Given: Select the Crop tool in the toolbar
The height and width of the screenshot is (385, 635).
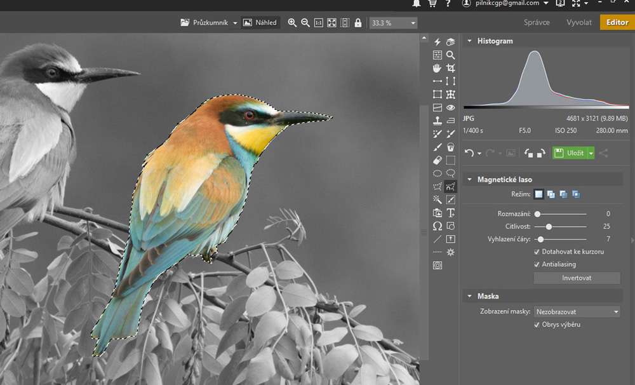Looking at the screenshot, I should [451, 68].
